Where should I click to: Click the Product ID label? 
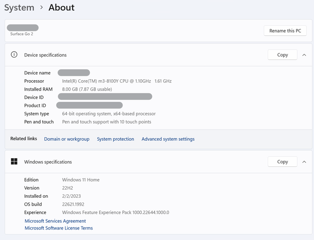point(35,105)
